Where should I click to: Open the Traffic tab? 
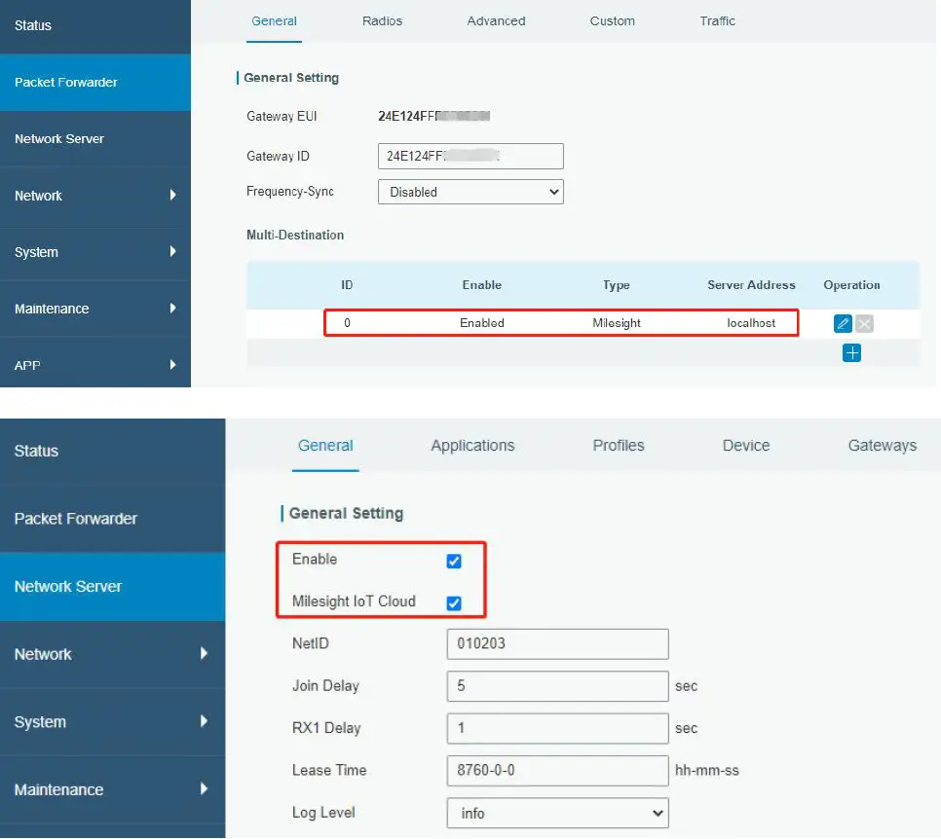717,20
